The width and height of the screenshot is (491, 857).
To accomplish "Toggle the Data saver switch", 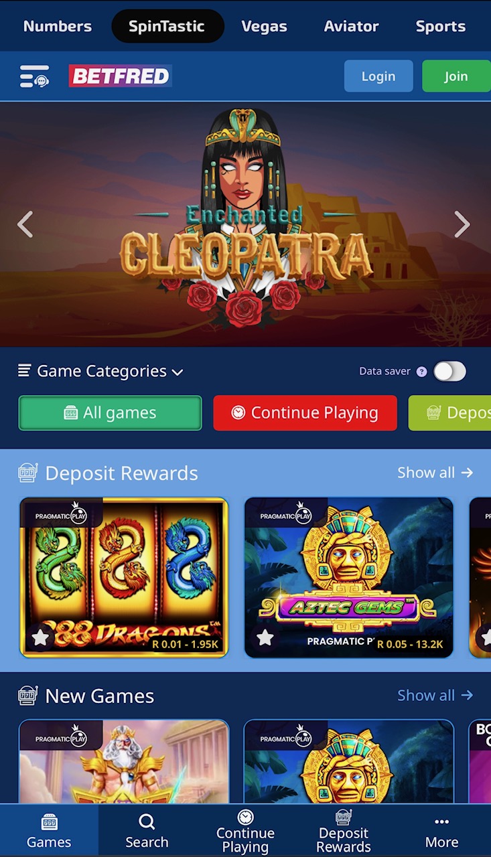I will pos(449,371).
